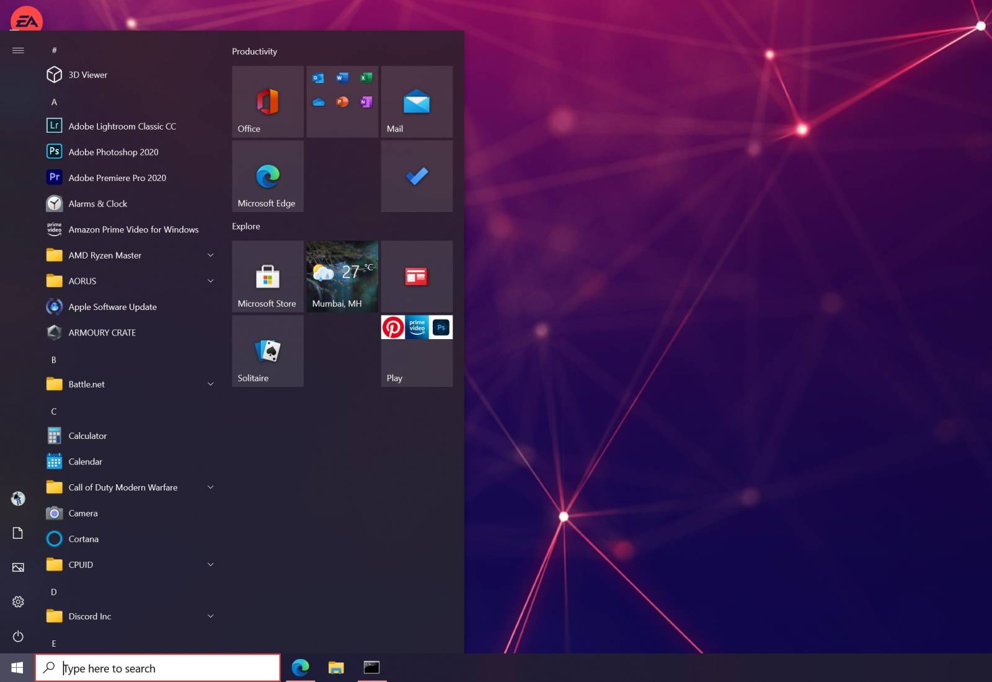
Task: Open OneNote in the Office apps tile
Action: click(366, 102)
